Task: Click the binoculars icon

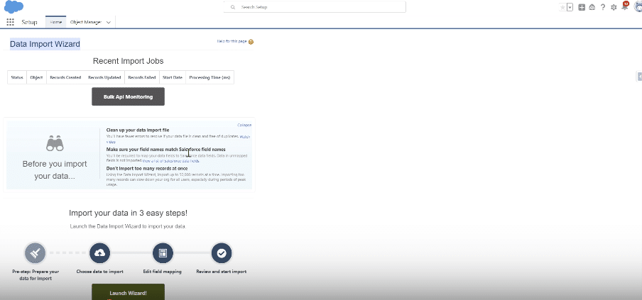Action: coord(55,144)
